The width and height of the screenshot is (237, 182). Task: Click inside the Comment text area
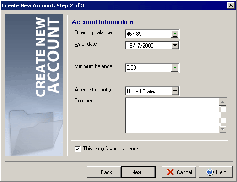point(172,116)
